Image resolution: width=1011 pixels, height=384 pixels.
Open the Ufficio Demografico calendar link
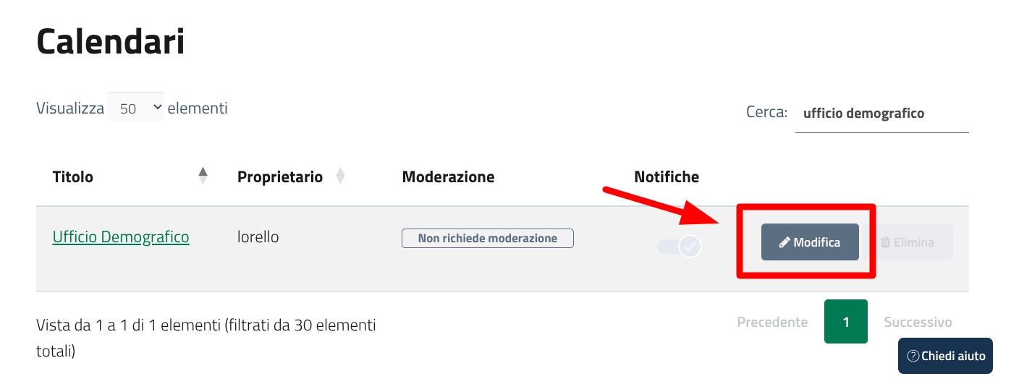click(x=121, y=237)
